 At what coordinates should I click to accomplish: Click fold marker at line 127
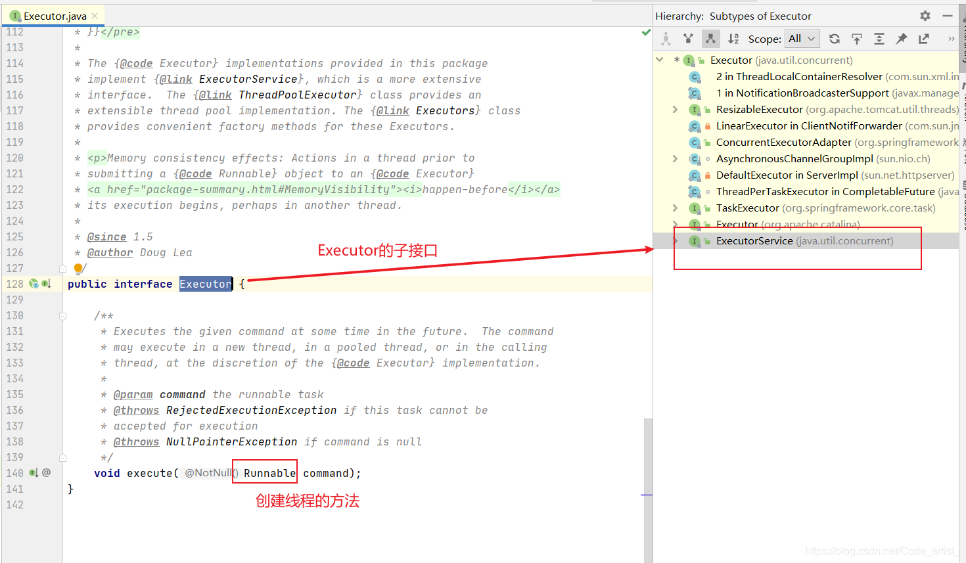pyautogui.click(x=63, y=268)
